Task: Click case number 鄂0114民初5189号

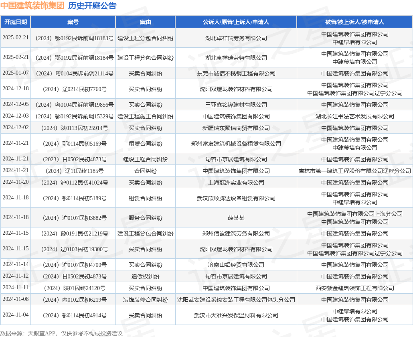Action: click(x=75, y=198)
